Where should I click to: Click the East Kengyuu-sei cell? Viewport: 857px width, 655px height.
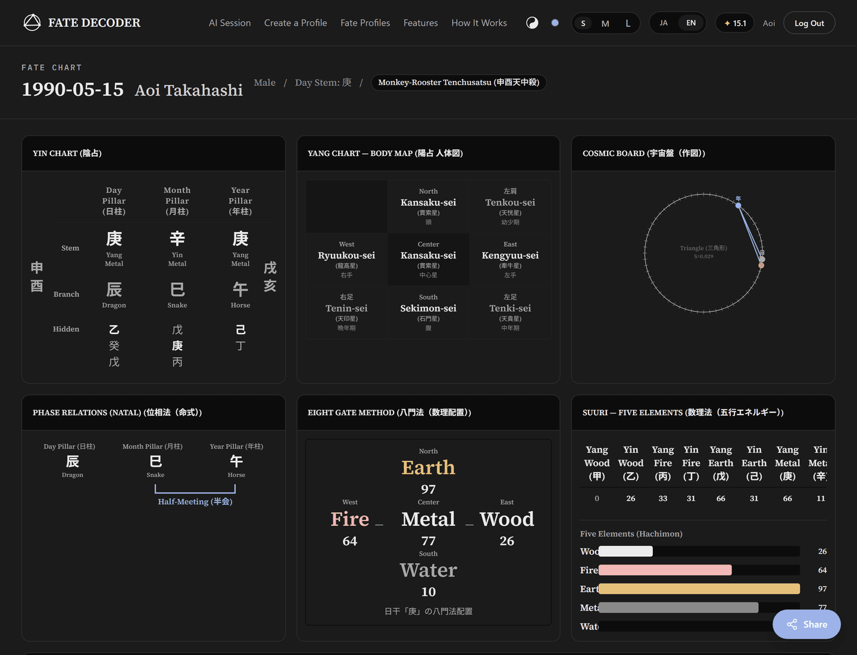(x=510, y=260)
